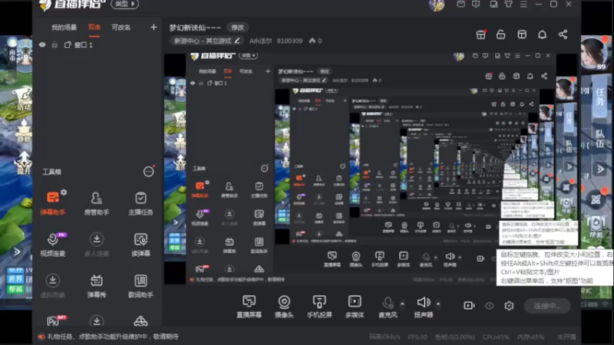
Task: Open the 类型 type dropdown beside the logo
Action: tap(125, 4)
